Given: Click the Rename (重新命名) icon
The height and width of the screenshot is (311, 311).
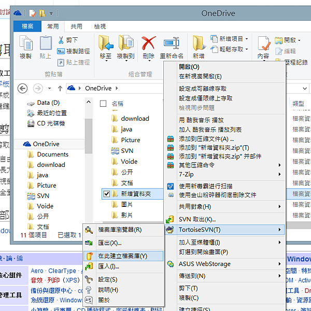Looking at the screenshot, I should click(172, 43).
